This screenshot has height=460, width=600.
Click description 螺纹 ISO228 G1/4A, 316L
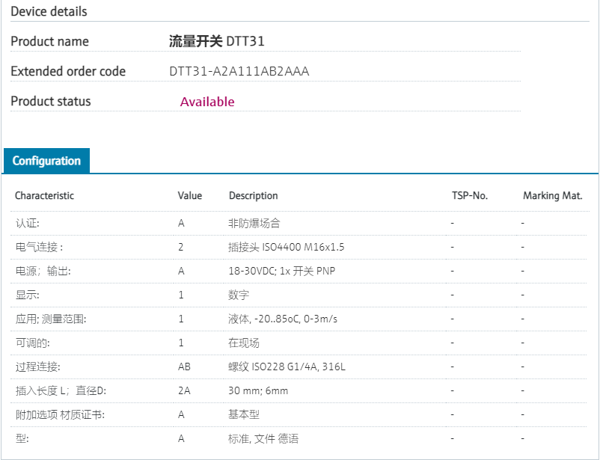point(287,367)
